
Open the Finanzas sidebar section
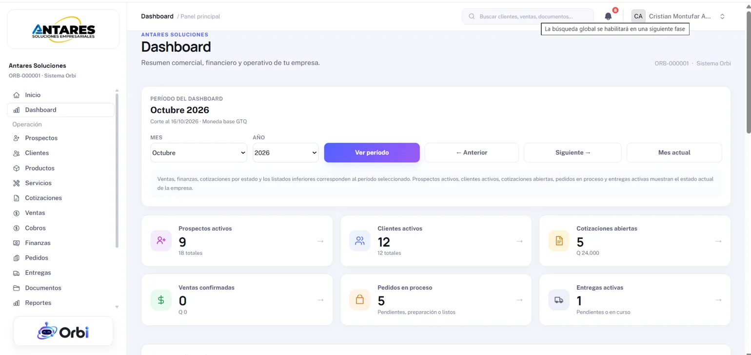[61, 243]
